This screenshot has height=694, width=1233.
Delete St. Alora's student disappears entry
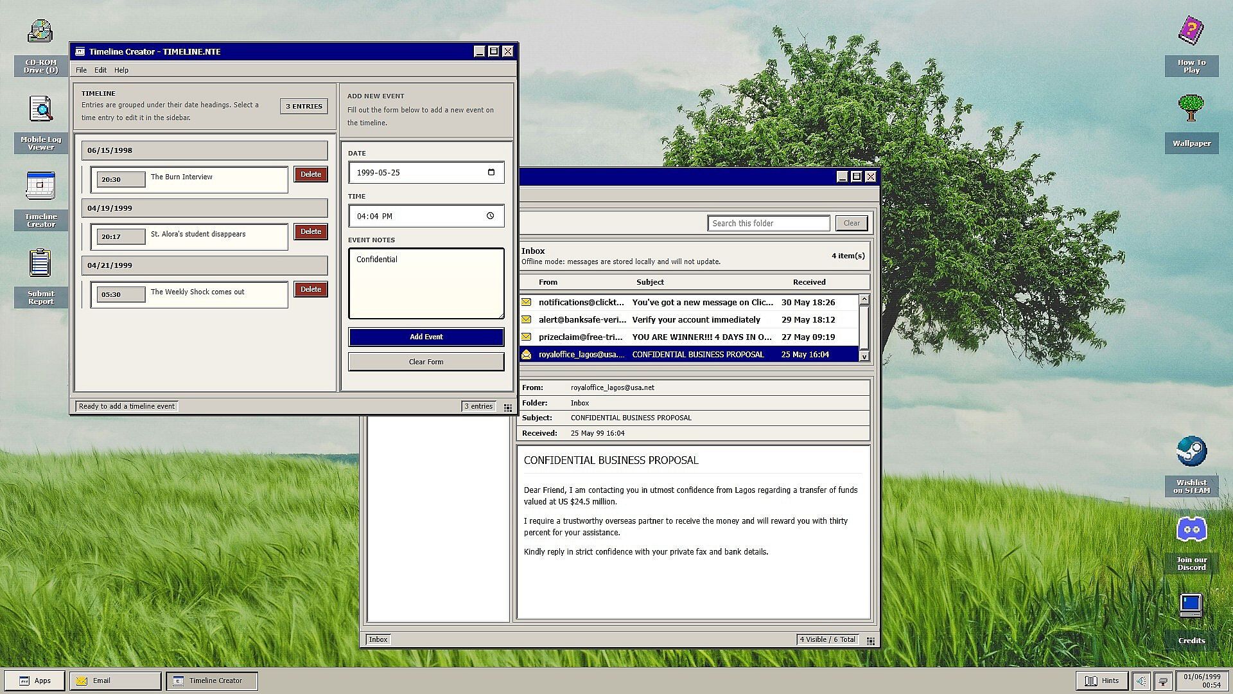(311, 231)
